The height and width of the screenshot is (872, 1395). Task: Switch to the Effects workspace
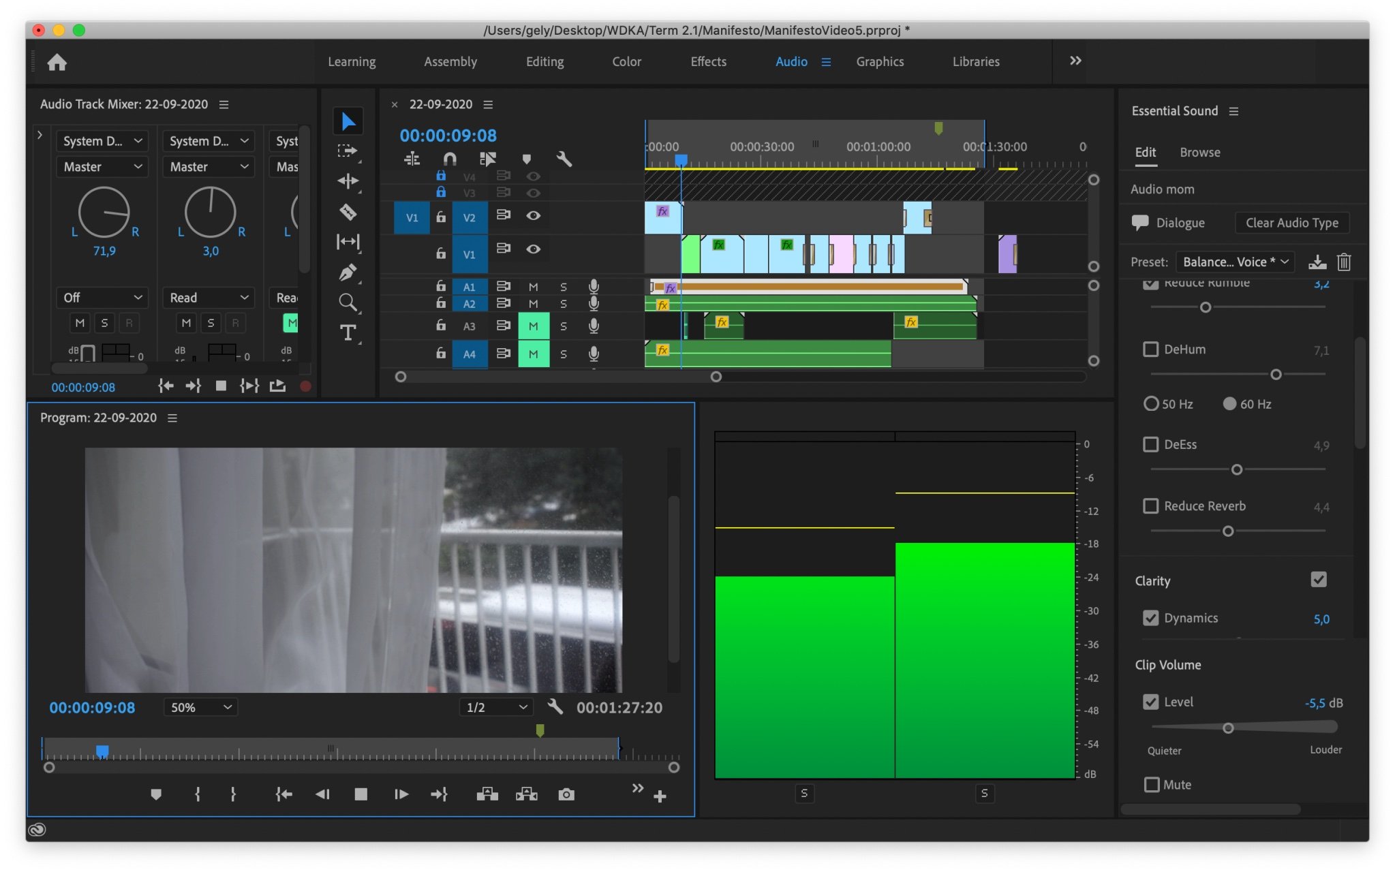point(708,62)
